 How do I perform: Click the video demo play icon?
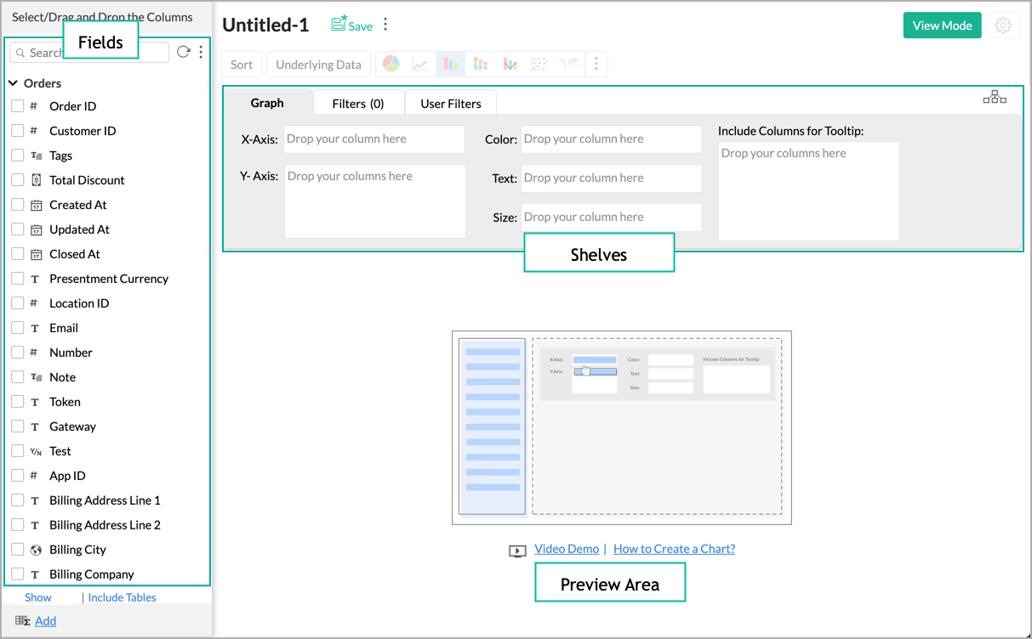pos(517,551)
